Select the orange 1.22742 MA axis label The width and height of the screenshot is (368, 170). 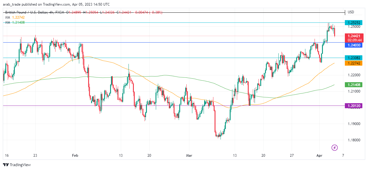tap(353, 63)
